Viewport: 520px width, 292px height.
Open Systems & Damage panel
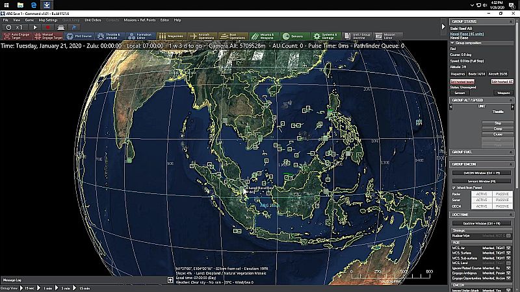coord(326,36)
